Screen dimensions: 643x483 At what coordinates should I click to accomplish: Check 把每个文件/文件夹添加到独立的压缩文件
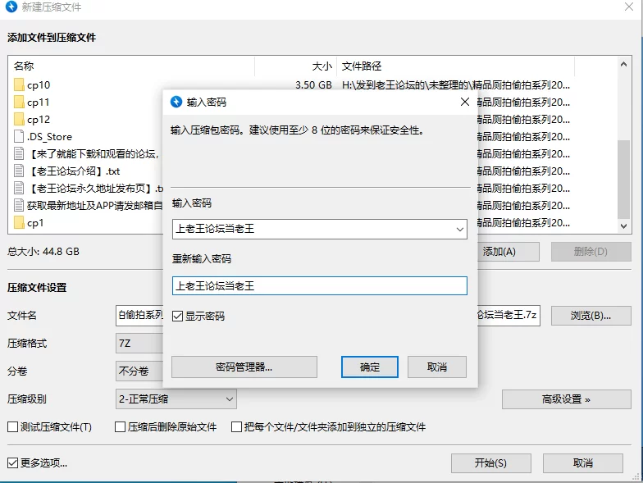236,426
